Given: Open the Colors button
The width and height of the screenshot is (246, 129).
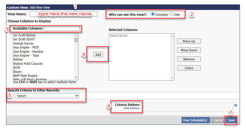Looking at the screenshot, I should point(189,68).
